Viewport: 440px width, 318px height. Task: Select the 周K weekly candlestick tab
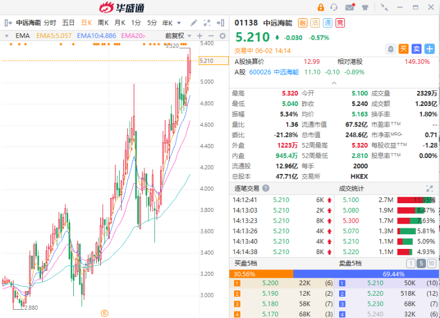(103, 23)
